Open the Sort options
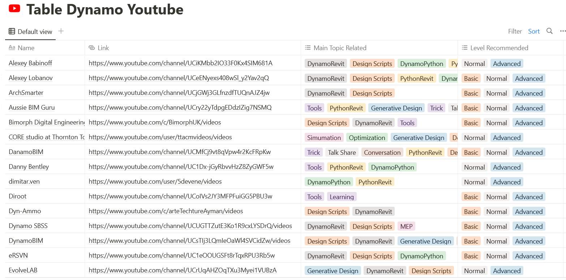Screen dimensions: 566x280 (534, 31)
